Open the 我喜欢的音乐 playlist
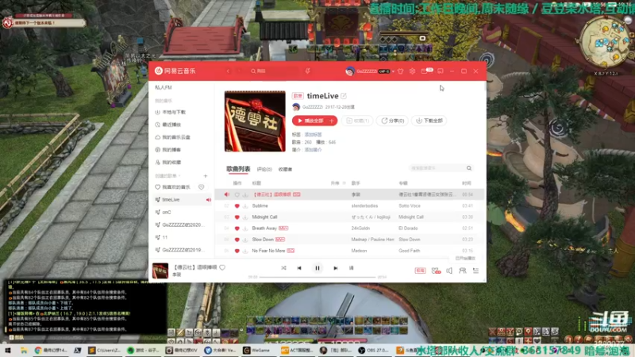 click(175, 187)
